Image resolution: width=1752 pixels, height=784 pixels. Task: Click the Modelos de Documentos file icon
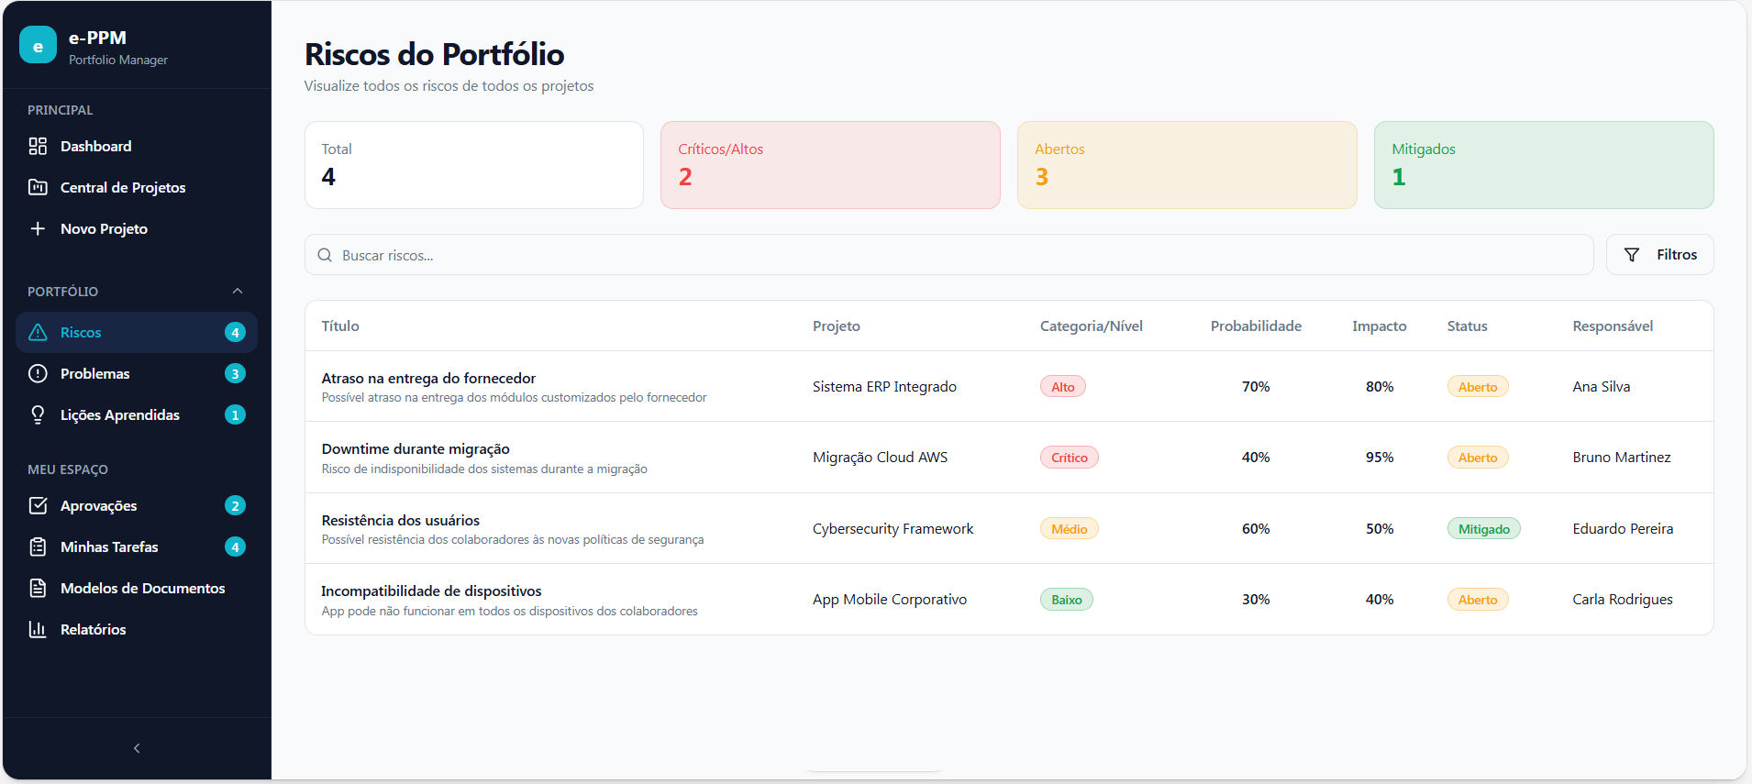pyautogui.click(x=38, y=588)
